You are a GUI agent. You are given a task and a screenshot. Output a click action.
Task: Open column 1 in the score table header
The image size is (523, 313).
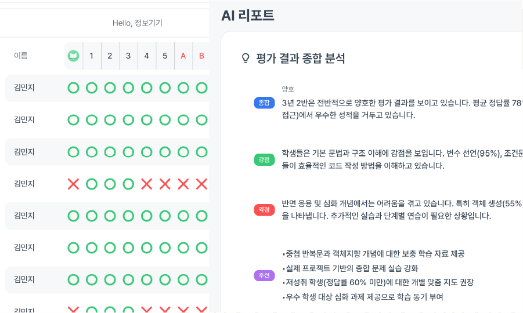[91, 56]
